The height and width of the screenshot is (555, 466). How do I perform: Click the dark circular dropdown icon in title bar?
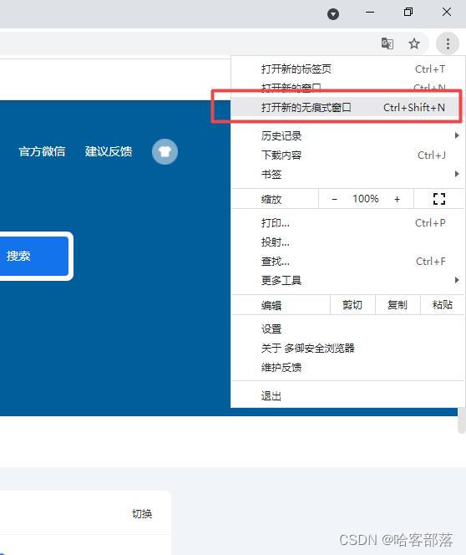coord(333,14)
